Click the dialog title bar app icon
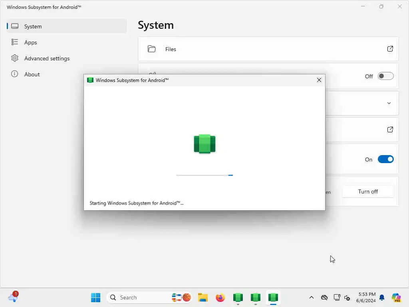Image resolution: width=409 pixels, height=307 pixels. coord(90,80)
